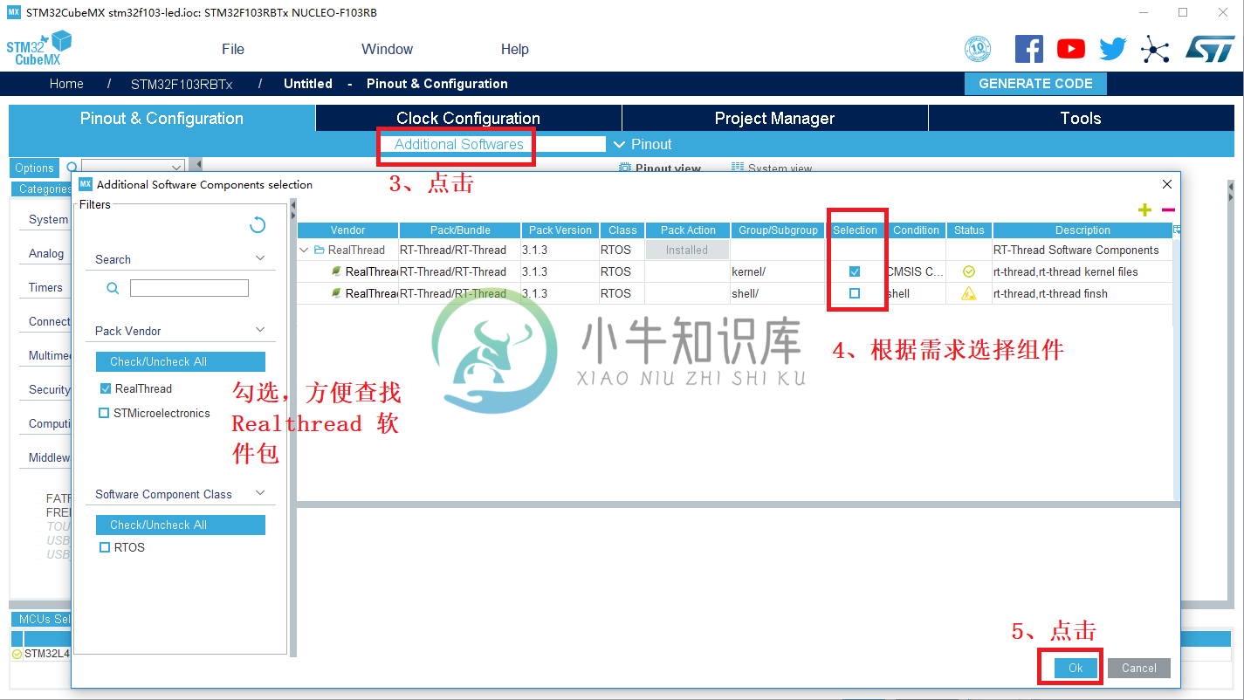The image size is (1244, 700).
Task: Click the Options button
Action: click(35, 168)
